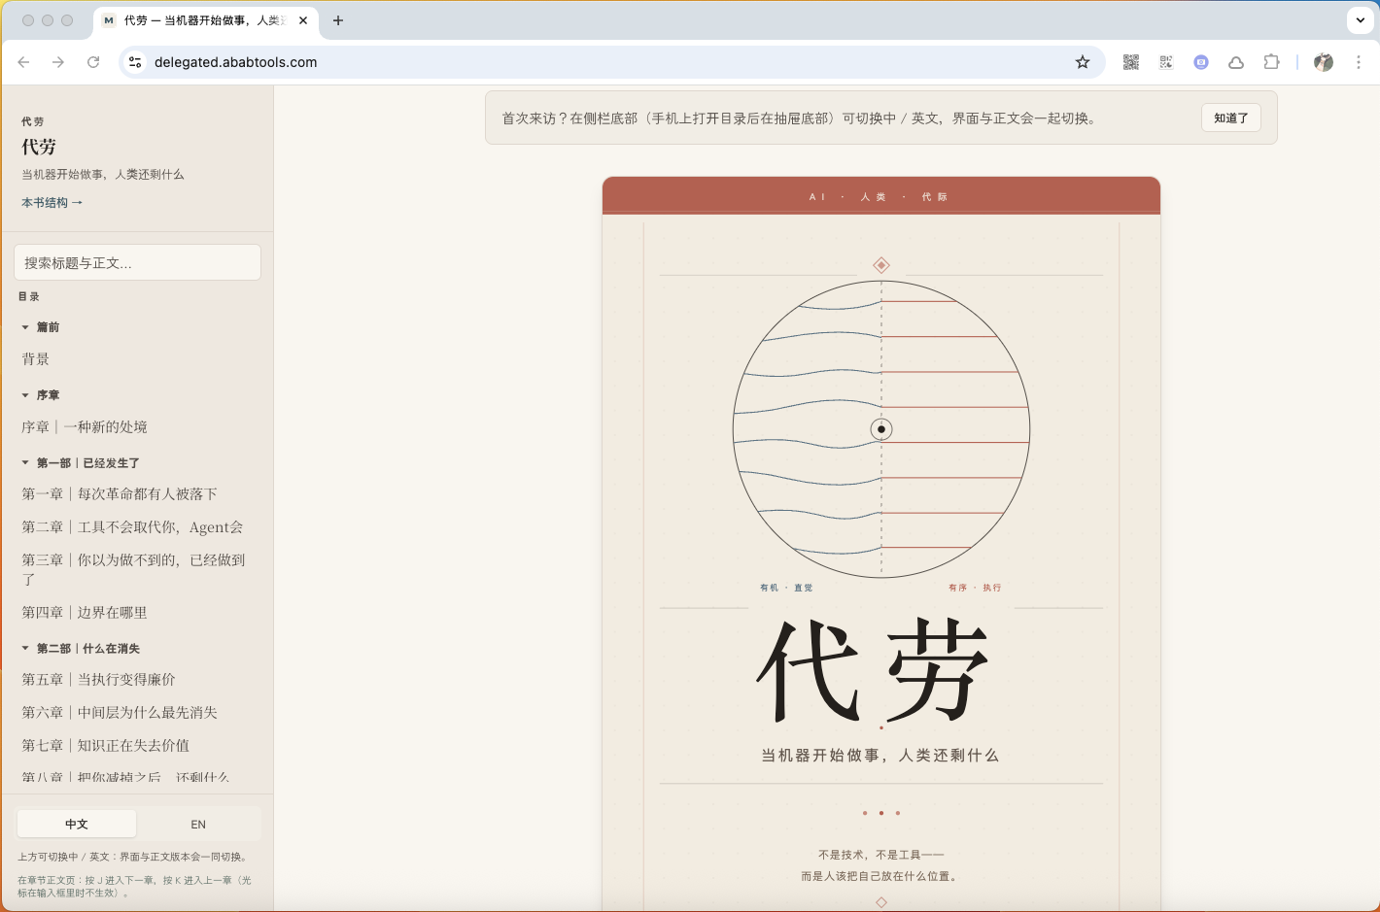Collapse the 第一部 已经发生了 section
Image resolution: width=1380 pixels, height=912 pixels.
[81, 463]
